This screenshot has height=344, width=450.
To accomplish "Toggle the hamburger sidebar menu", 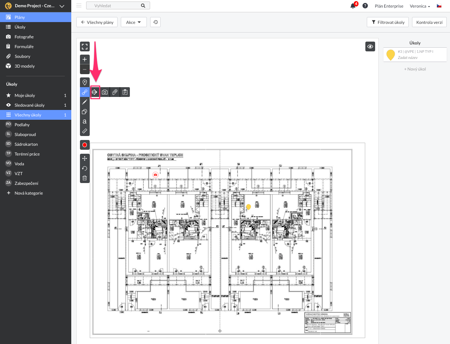I will pos(79,5).
